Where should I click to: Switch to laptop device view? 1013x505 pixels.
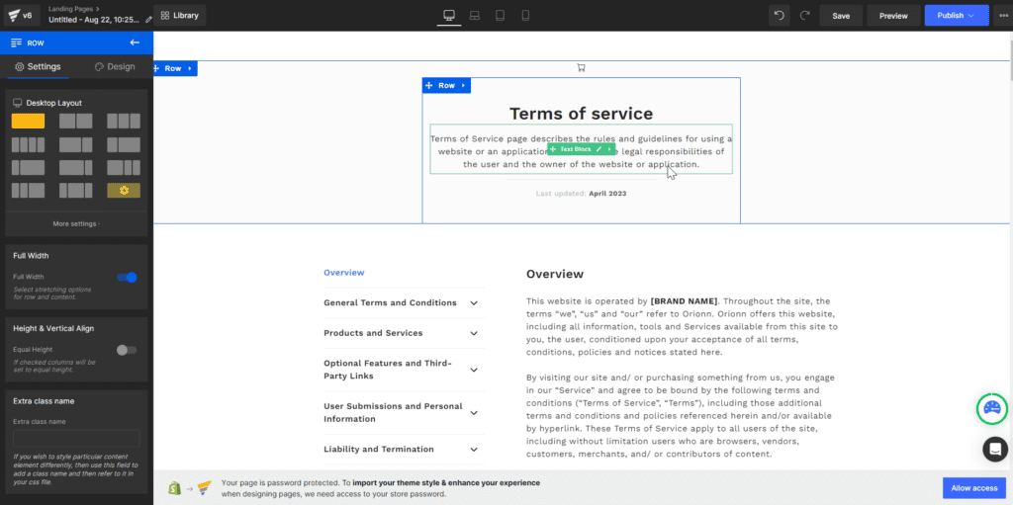click(475, 16)
